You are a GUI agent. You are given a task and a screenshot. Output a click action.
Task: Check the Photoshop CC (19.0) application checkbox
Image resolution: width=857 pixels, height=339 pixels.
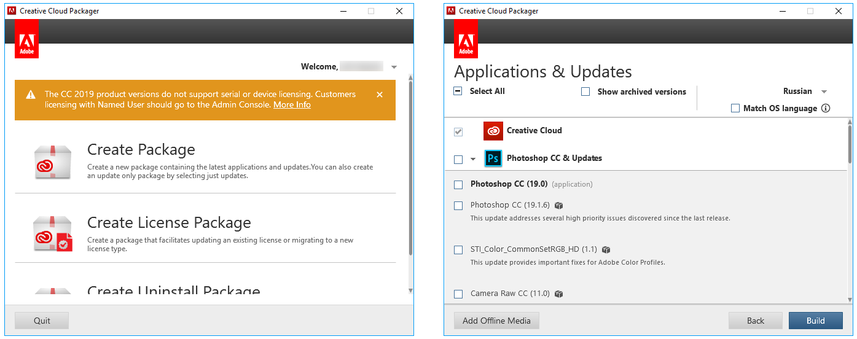click(458, 185)
